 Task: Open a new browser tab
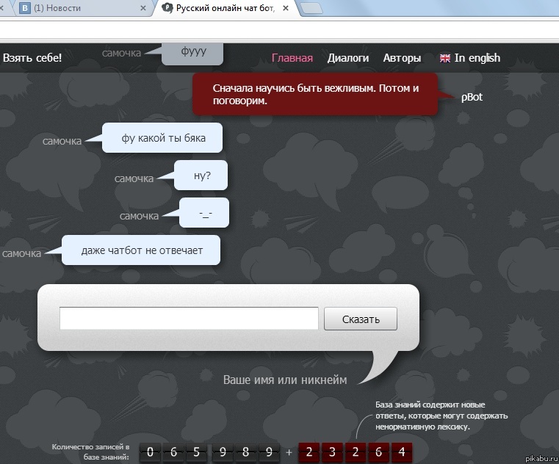click(312, 8)
